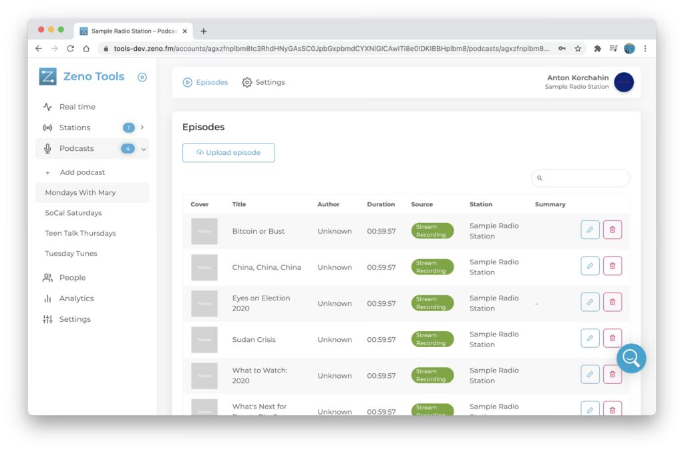Click the edit pencil for Bitcoin or Bust
The height and width of the screenshot is (452, 684).
click(x=590, y=230)
